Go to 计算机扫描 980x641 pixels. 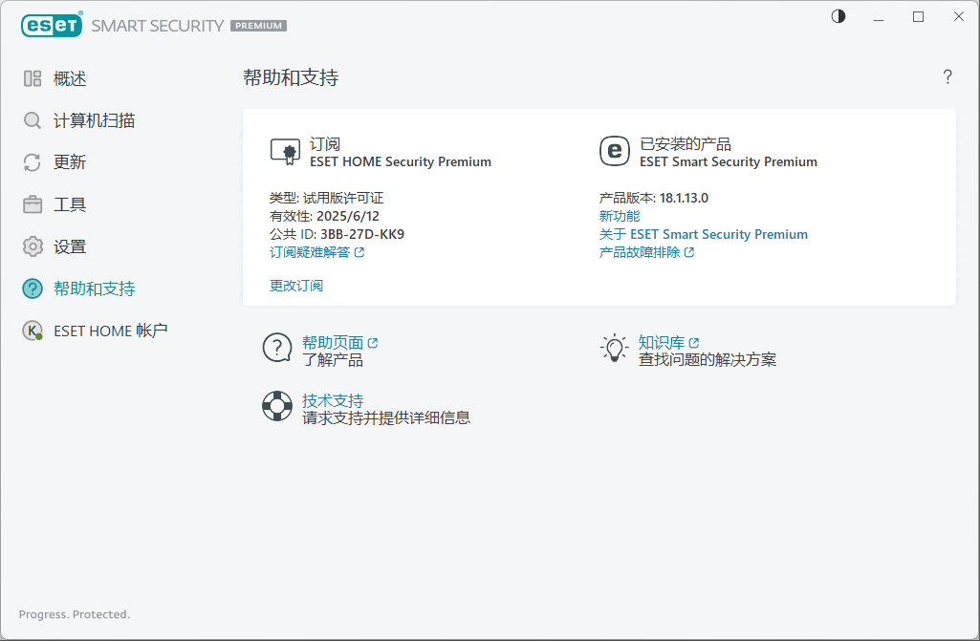(x=95, y=120)
